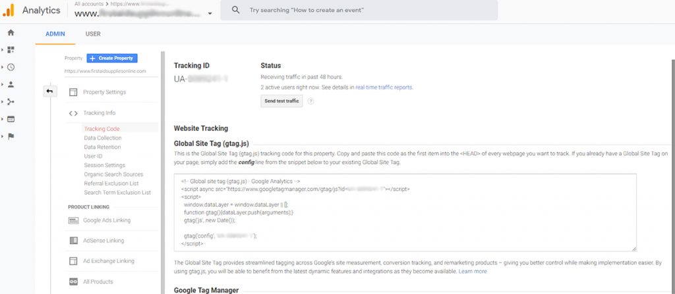Click the Property Settings icon
The image size is (675, 294).
pyautogui.click(x=74, y=92)
